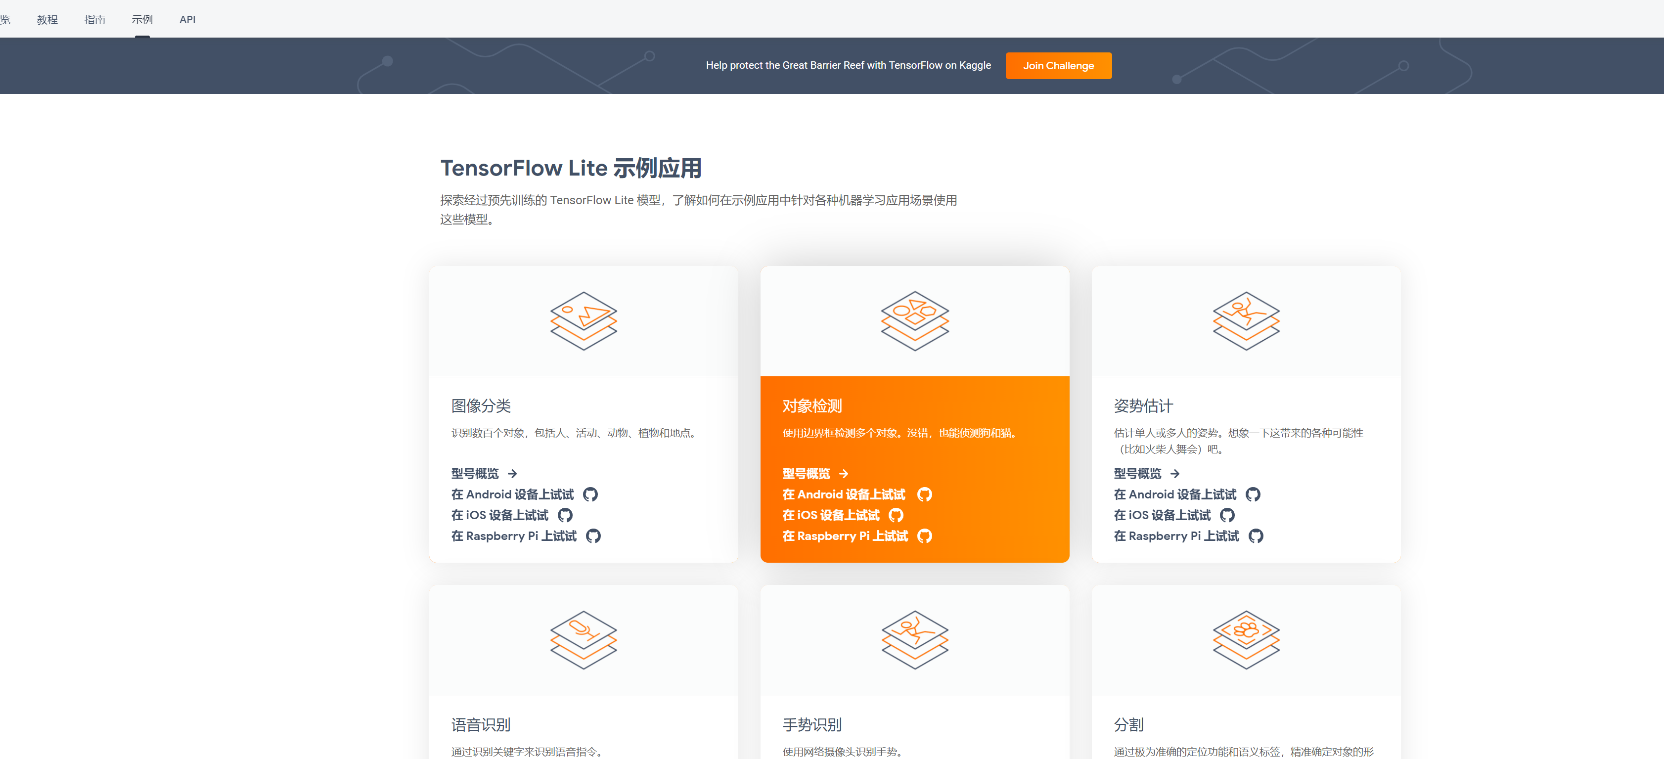This screenshot has height=759, width=1664.
Task: Open 型号概览 link under 对象检测
Action: tap(806, 474)
